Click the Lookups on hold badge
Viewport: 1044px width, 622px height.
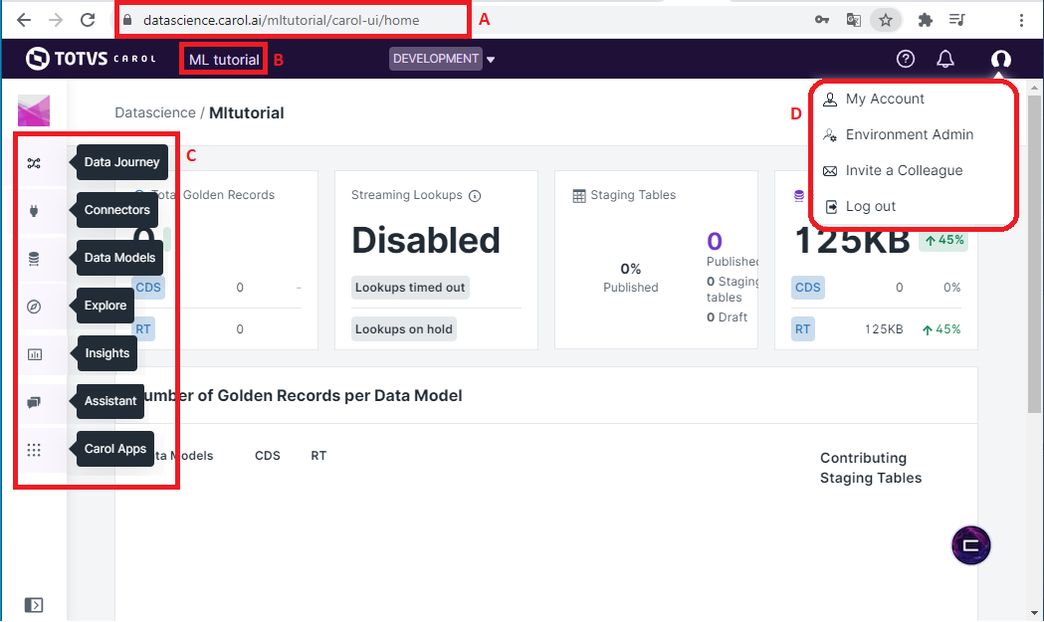pos(403,329)
